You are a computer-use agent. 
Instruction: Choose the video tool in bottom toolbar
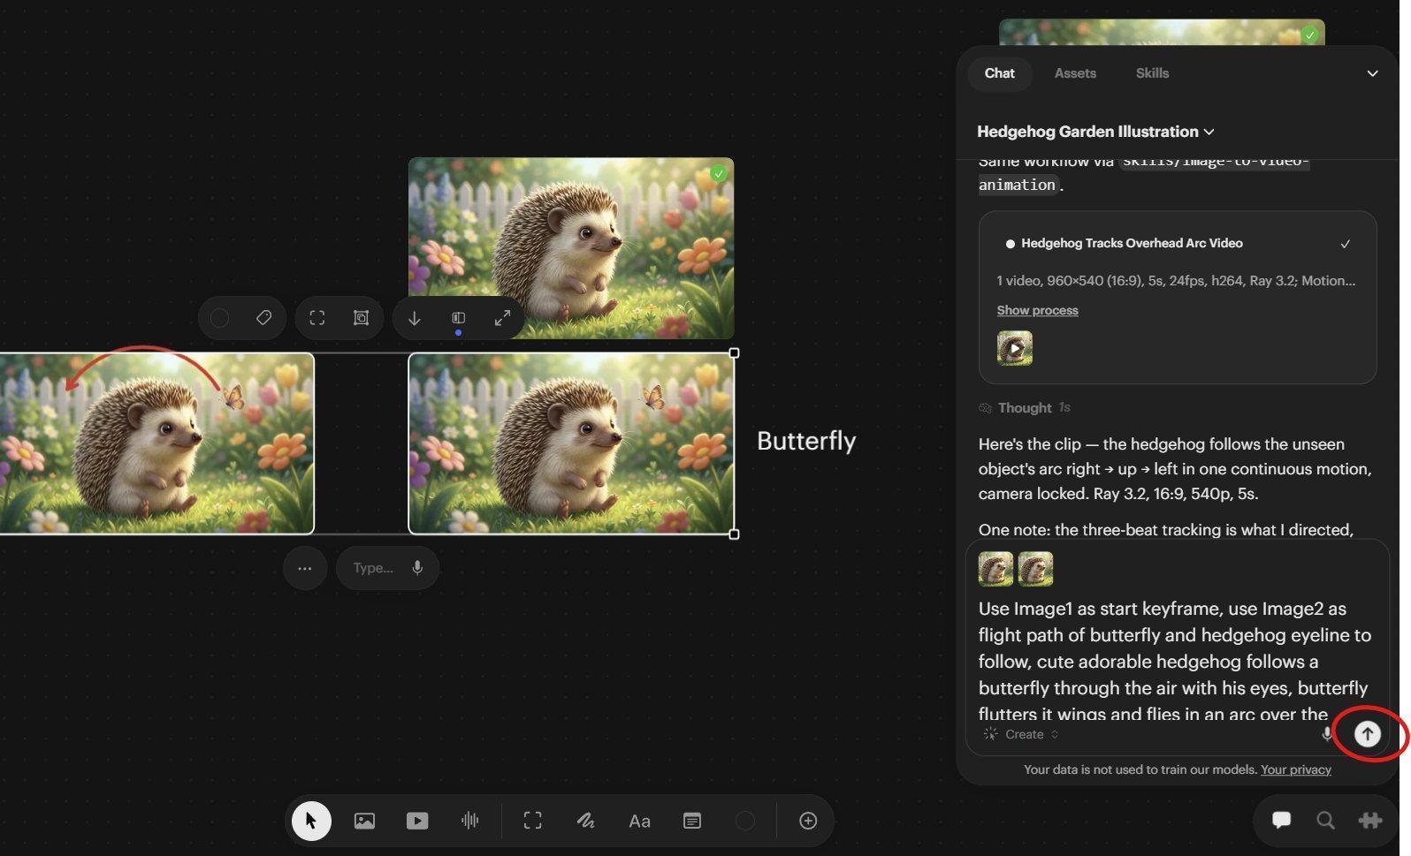pyautogui.click(x=417, y=821)
